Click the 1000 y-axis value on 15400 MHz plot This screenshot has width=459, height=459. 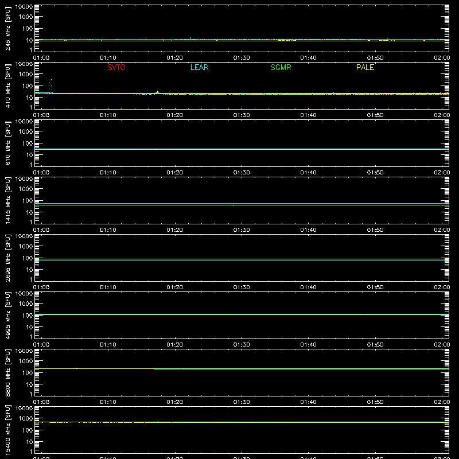[26, 419]
